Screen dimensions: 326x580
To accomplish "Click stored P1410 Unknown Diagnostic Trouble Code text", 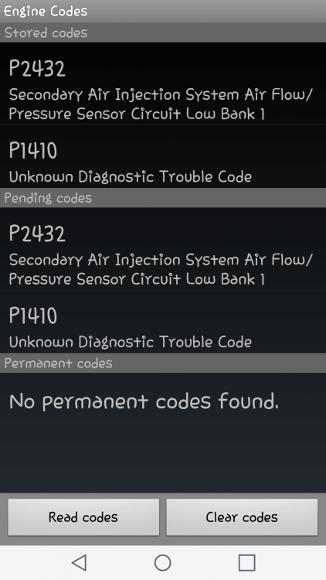I will 130,177.
